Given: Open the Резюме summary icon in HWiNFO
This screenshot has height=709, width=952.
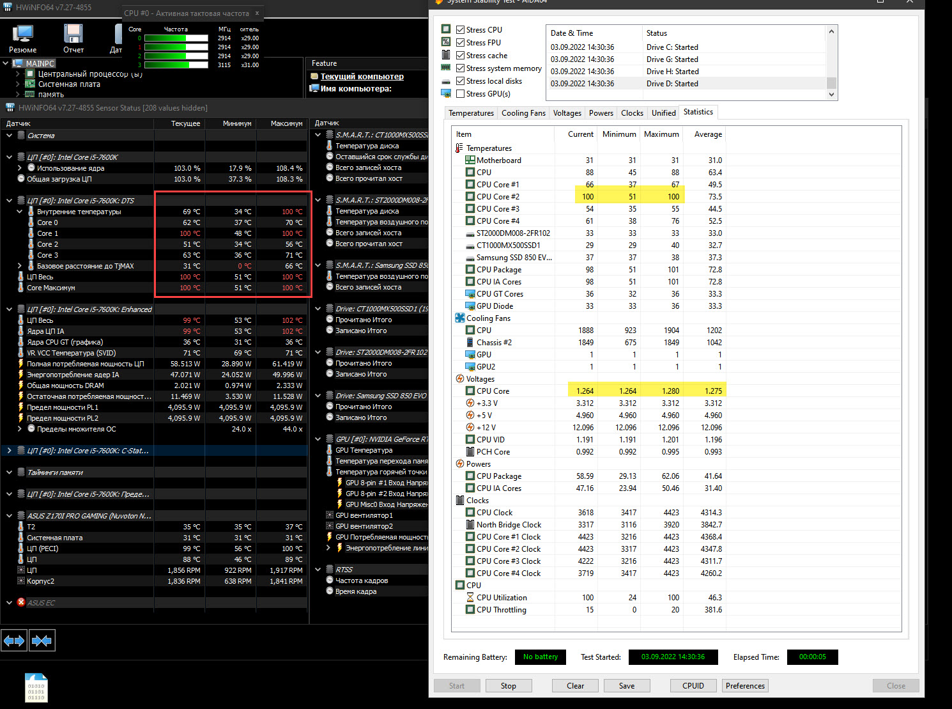Looking at the screenshot, I should (x=23, y=34).
